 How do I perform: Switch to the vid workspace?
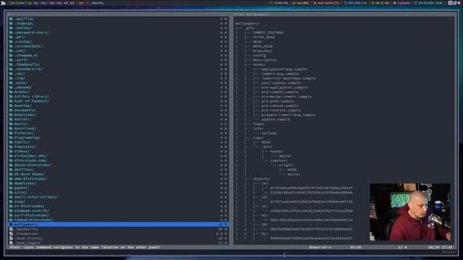pyautogui.click(x=66, y=3)
